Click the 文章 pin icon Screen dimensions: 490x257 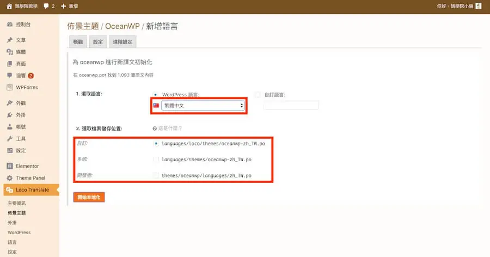pos(10,40)
